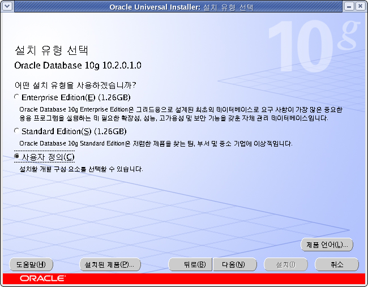Cancel installation with 취소 button

337,264
